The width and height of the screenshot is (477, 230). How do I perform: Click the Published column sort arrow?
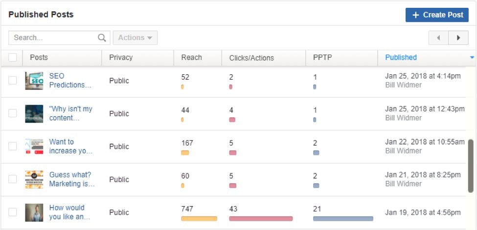pyautogui.click(x=472, y=58)
